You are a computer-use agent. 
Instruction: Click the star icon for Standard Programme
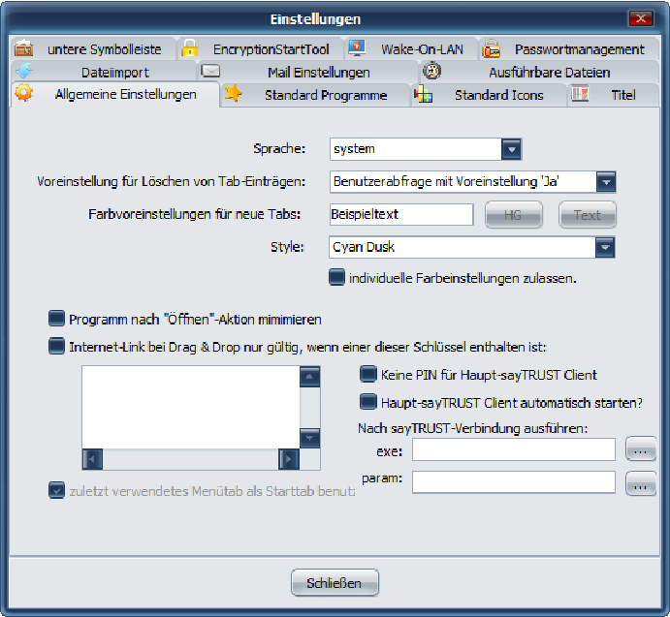coord(233,94)
